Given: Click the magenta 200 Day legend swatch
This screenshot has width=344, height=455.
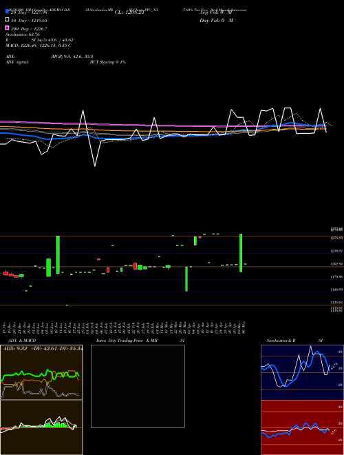Looking at the screenshot, I should click(x=8, y=28).
